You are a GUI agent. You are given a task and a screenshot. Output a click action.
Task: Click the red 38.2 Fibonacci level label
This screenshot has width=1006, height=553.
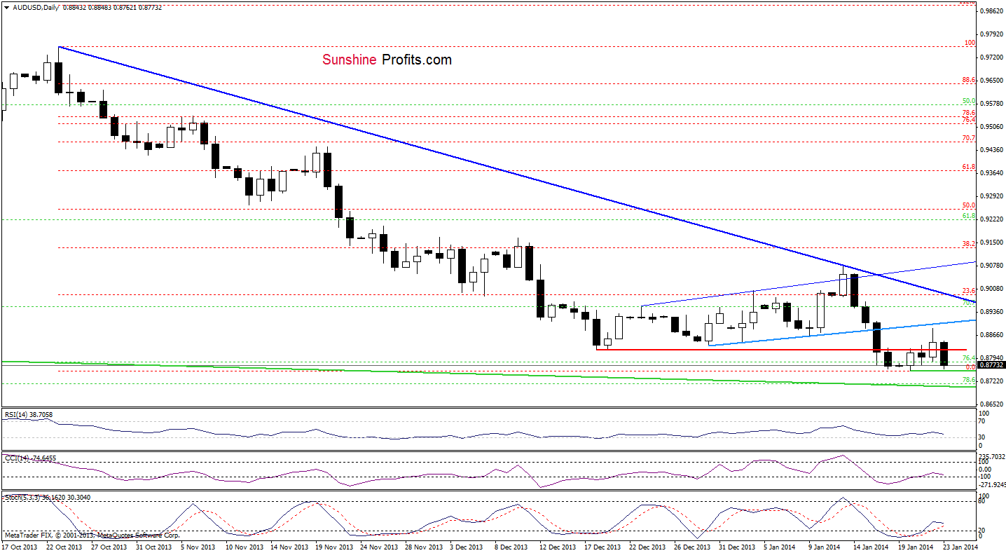coord(970,243)
